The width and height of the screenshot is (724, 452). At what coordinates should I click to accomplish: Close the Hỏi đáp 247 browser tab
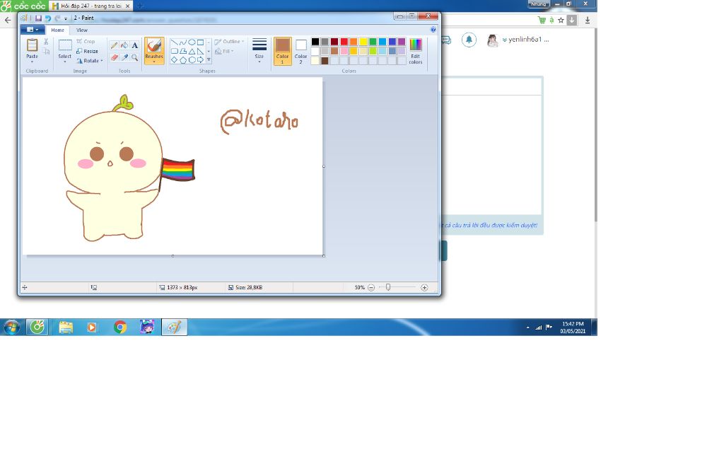[127, 6]
